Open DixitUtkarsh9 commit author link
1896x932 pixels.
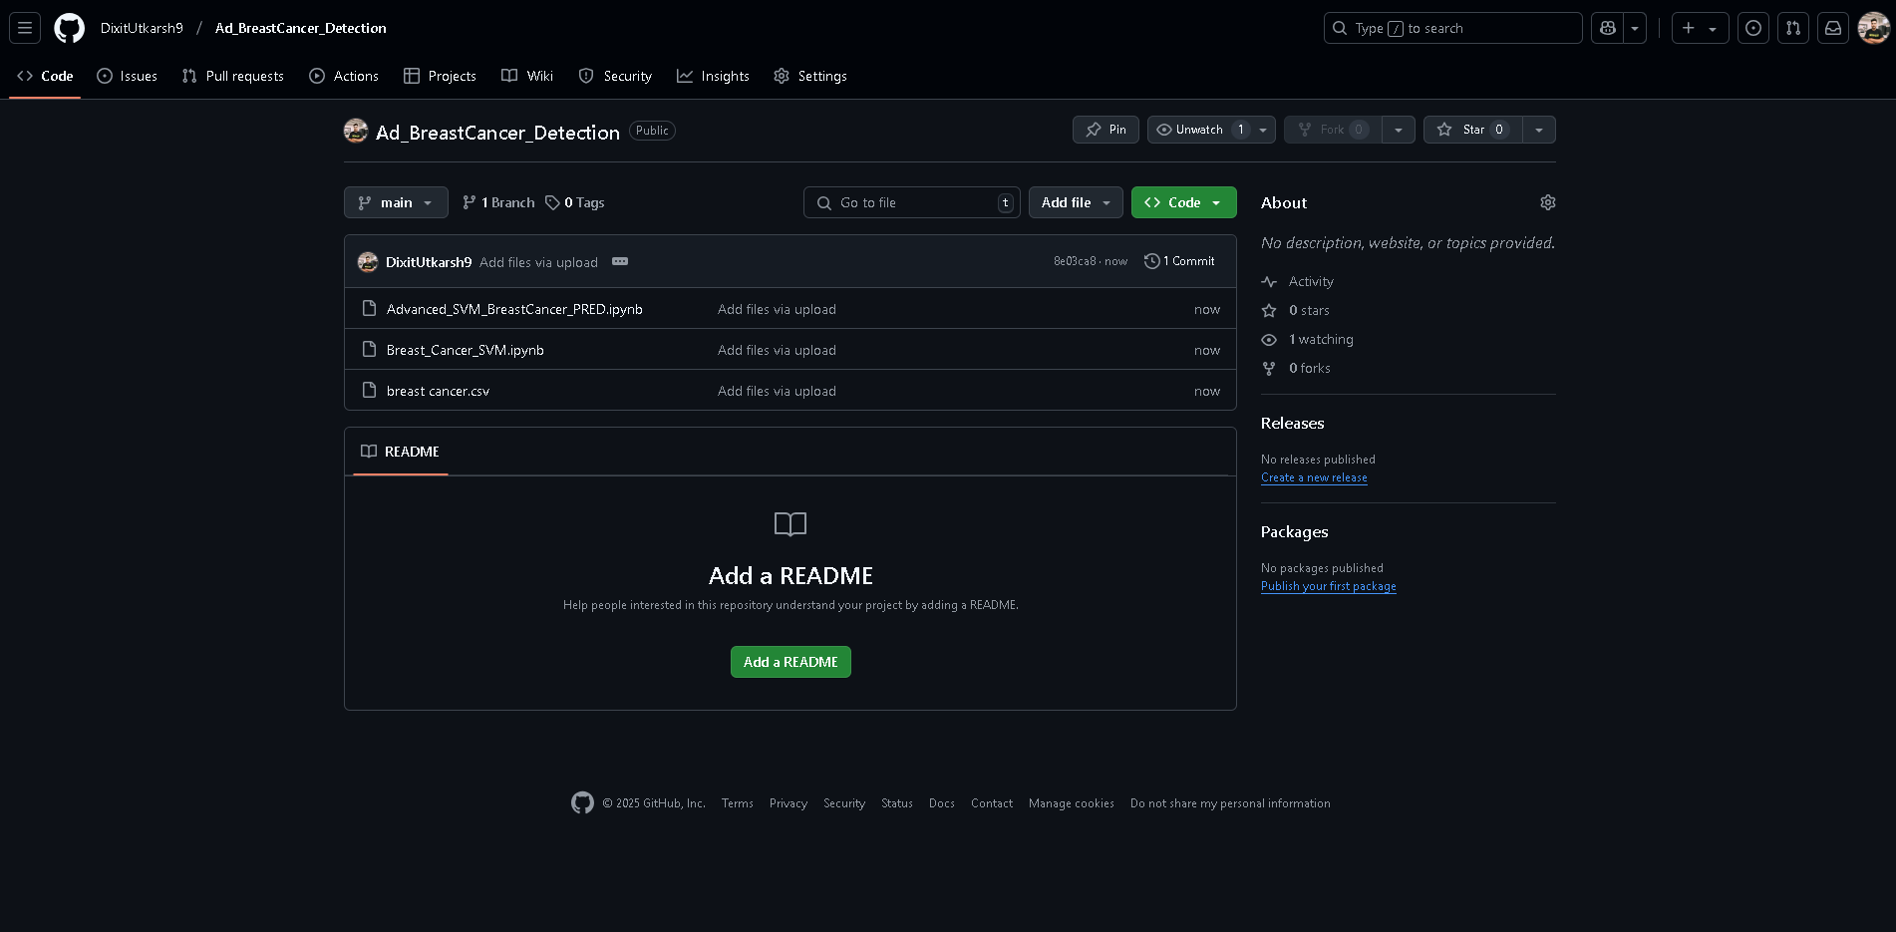(429, 262)
